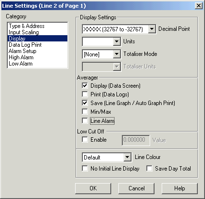Viewport: 205px width, 199px height.
Task: Open the Line Colour dropdown
Action: coord(128,157)
